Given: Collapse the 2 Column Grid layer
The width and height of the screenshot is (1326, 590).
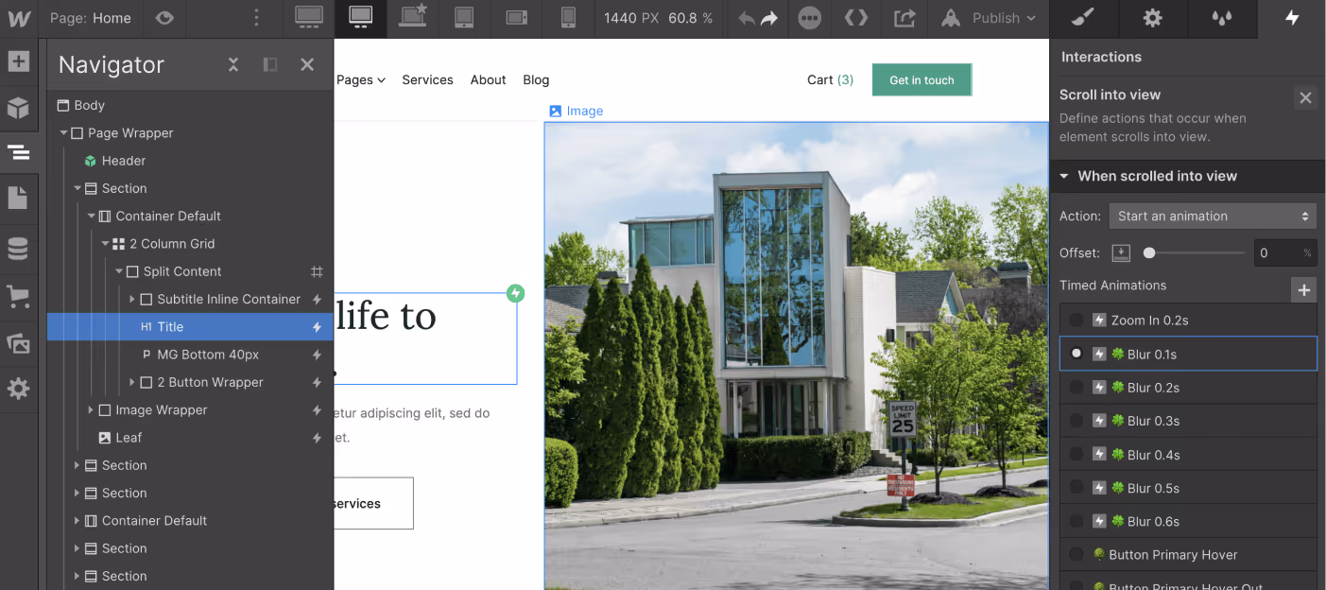Looking at the screenshot, I should pos(106,243).
